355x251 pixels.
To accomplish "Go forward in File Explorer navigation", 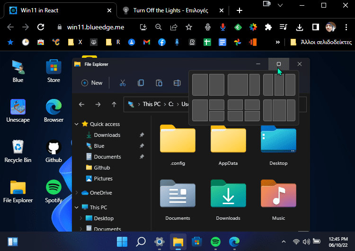I will click(98, 105).
